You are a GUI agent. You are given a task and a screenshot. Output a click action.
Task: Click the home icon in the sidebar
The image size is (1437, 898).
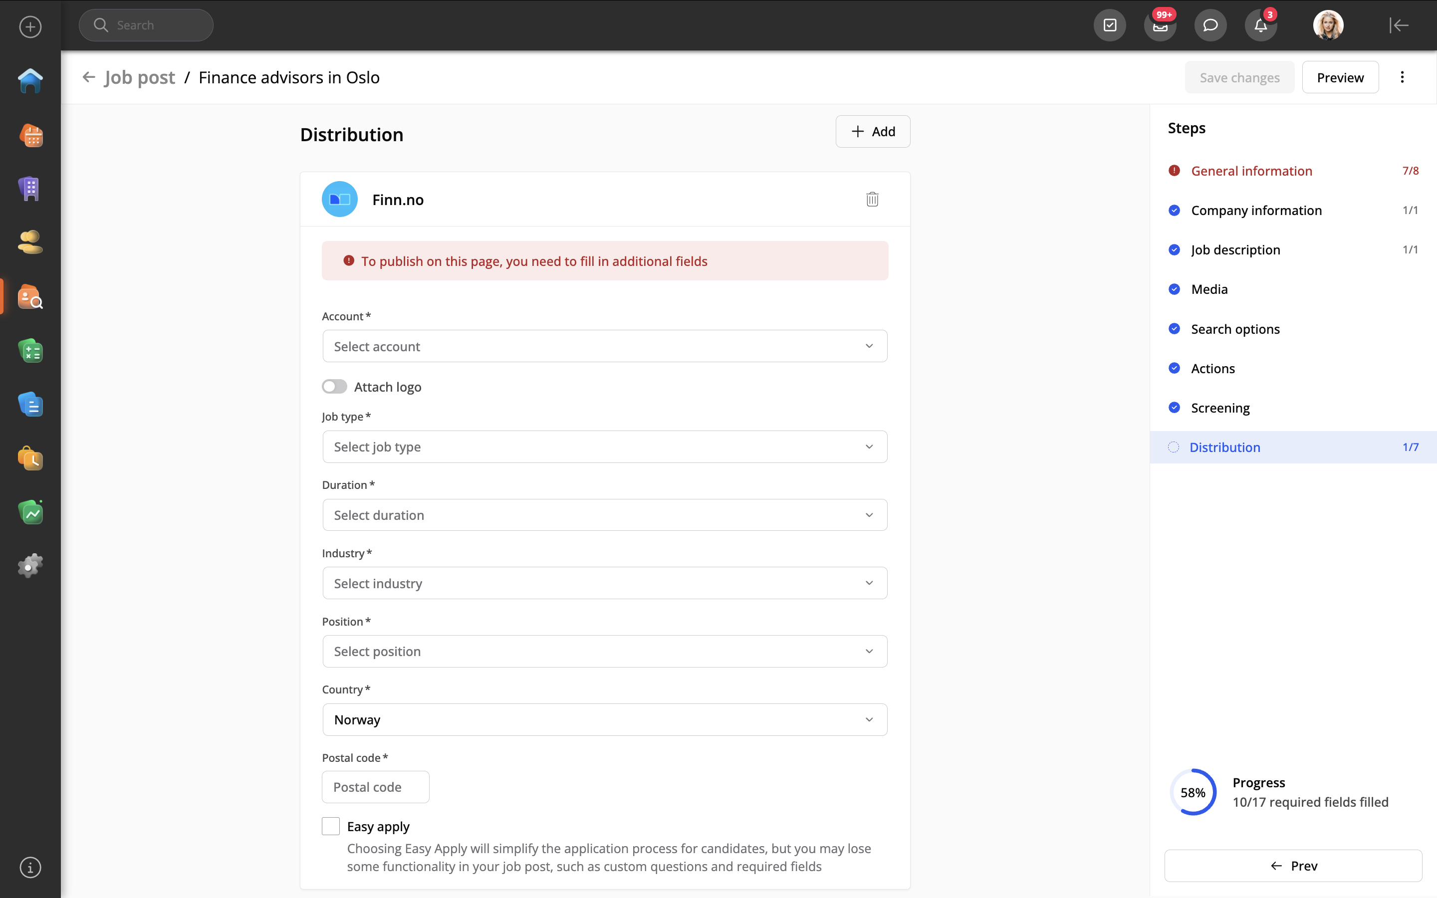[x=30, y=81]
